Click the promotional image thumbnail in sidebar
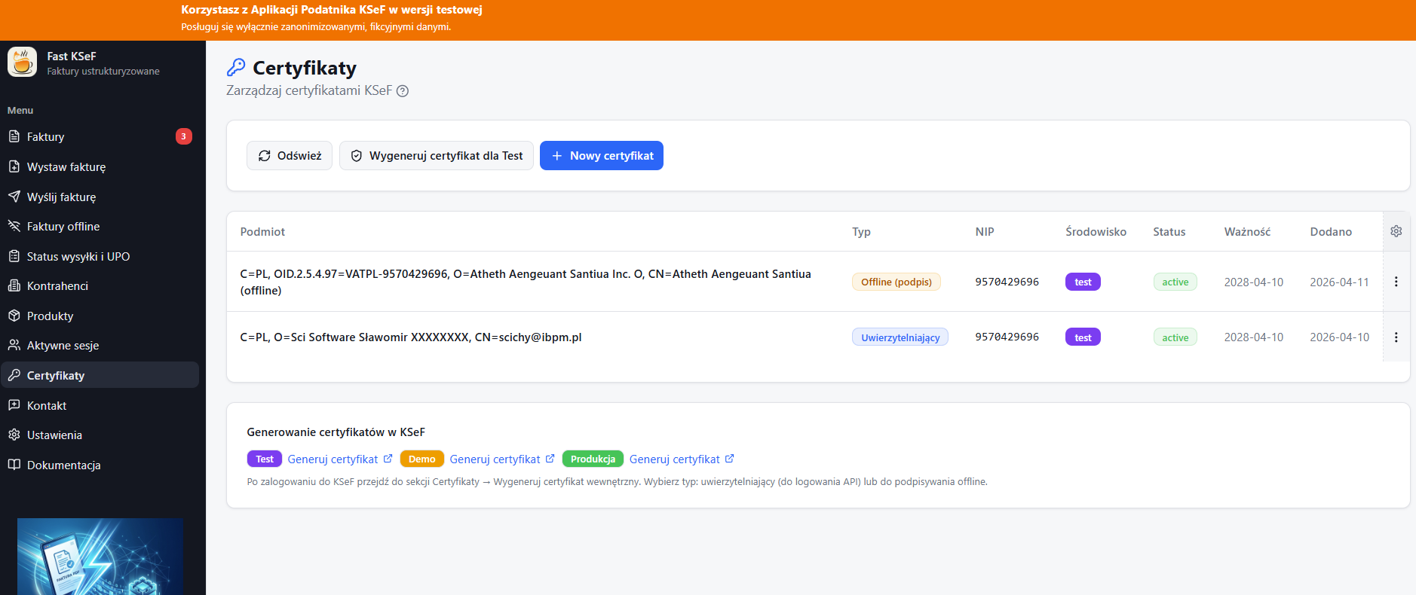 click(x=100, y=556)
